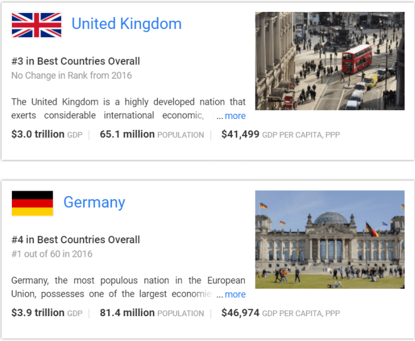Click the 65.1 million population figure
Viewport: 415px width, 341px height.
point(127,134)
